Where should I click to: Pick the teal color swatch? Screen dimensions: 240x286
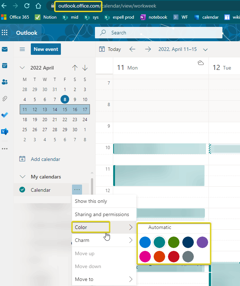pos(159,242)
